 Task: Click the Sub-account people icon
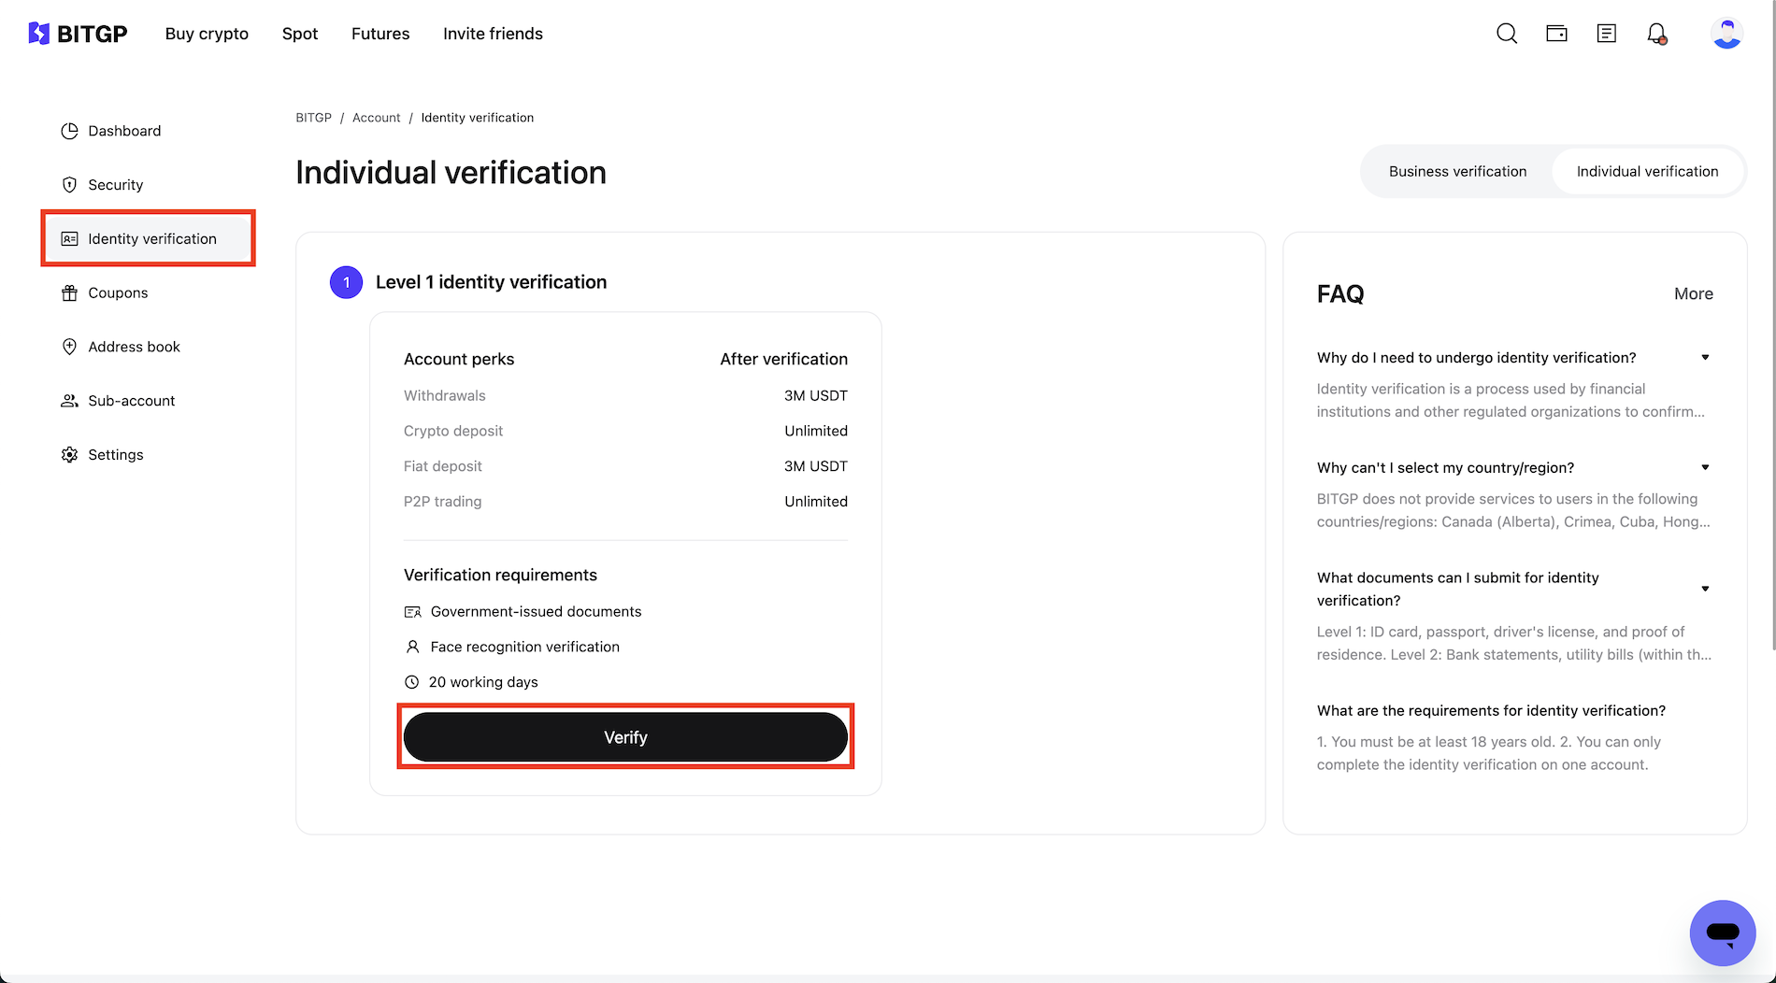(x=69, y=401)
